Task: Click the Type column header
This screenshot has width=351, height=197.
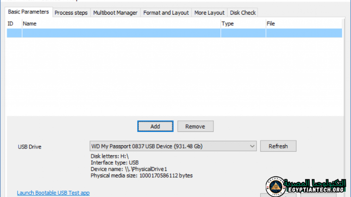Action: [x=243, y=23]
